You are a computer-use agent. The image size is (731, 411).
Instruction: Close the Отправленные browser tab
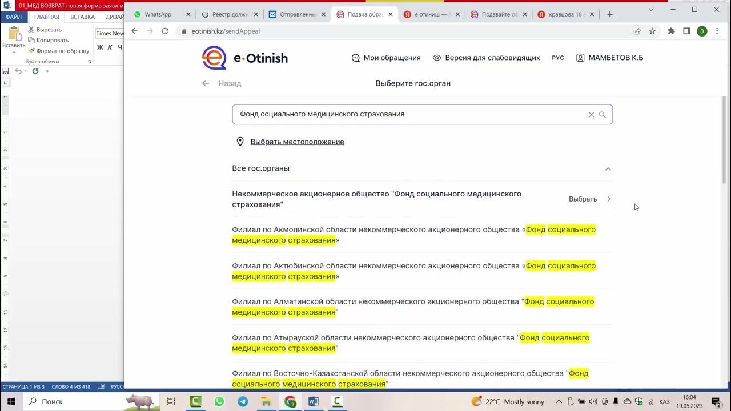click(x=323, y=14)
